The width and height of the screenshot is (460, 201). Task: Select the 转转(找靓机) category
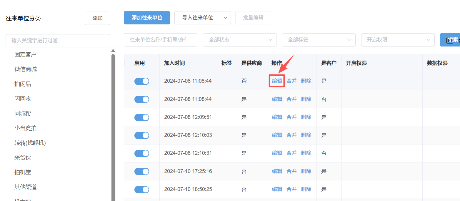pos(30,143)
